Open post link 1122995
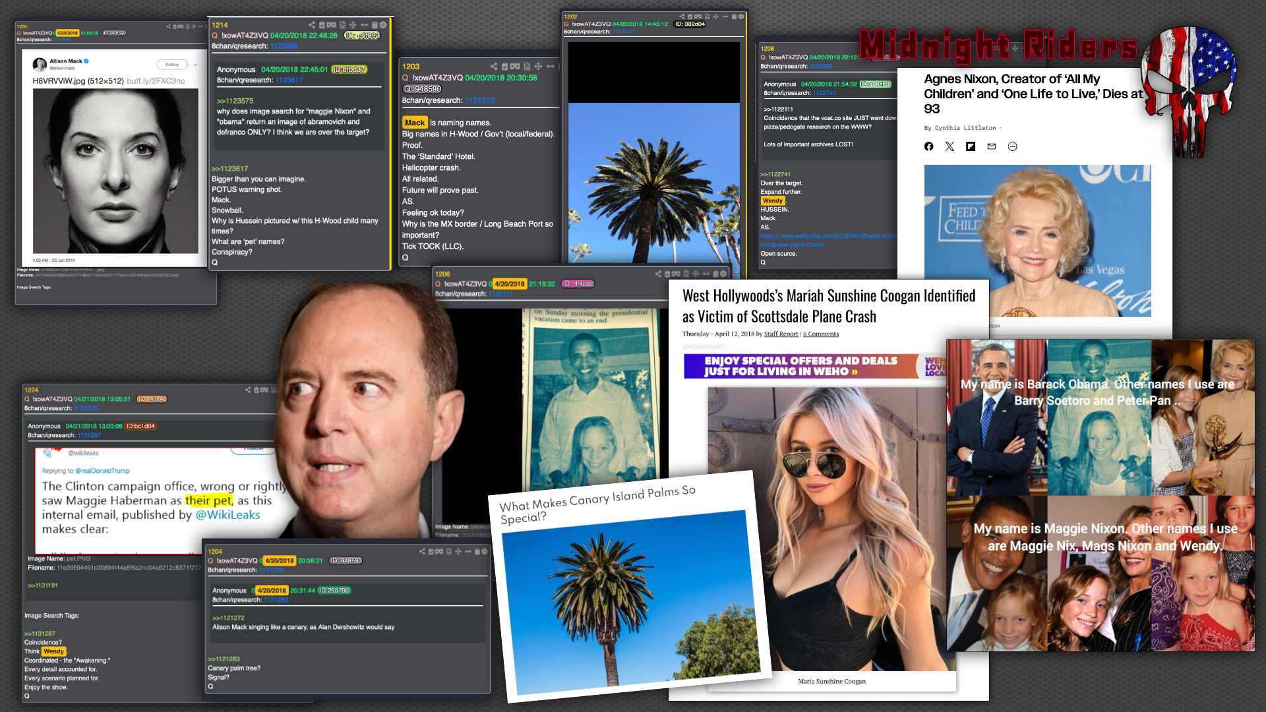 (821, 66)
